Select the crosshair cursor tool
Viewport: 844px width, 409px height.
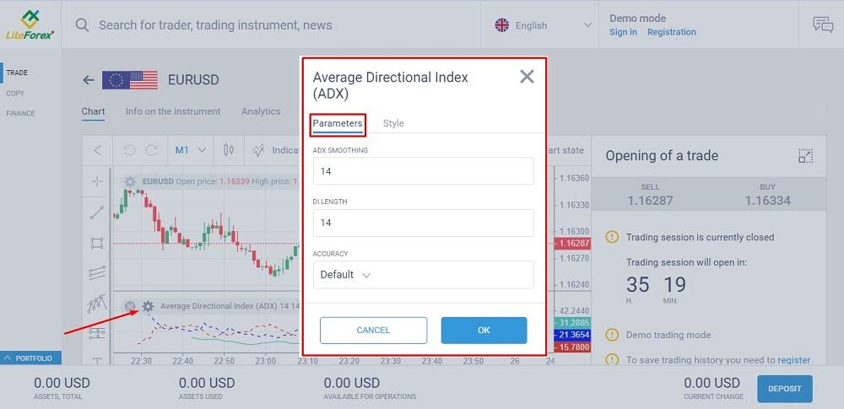97,181
